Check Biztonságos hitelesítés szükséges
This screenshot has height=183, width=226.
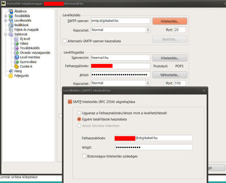point(84,156)
